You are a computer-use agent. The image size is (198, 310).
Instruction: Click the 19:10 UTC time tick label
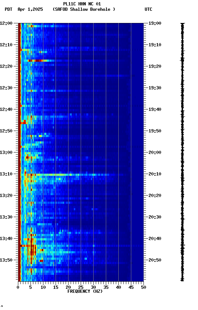coord(155,45)
